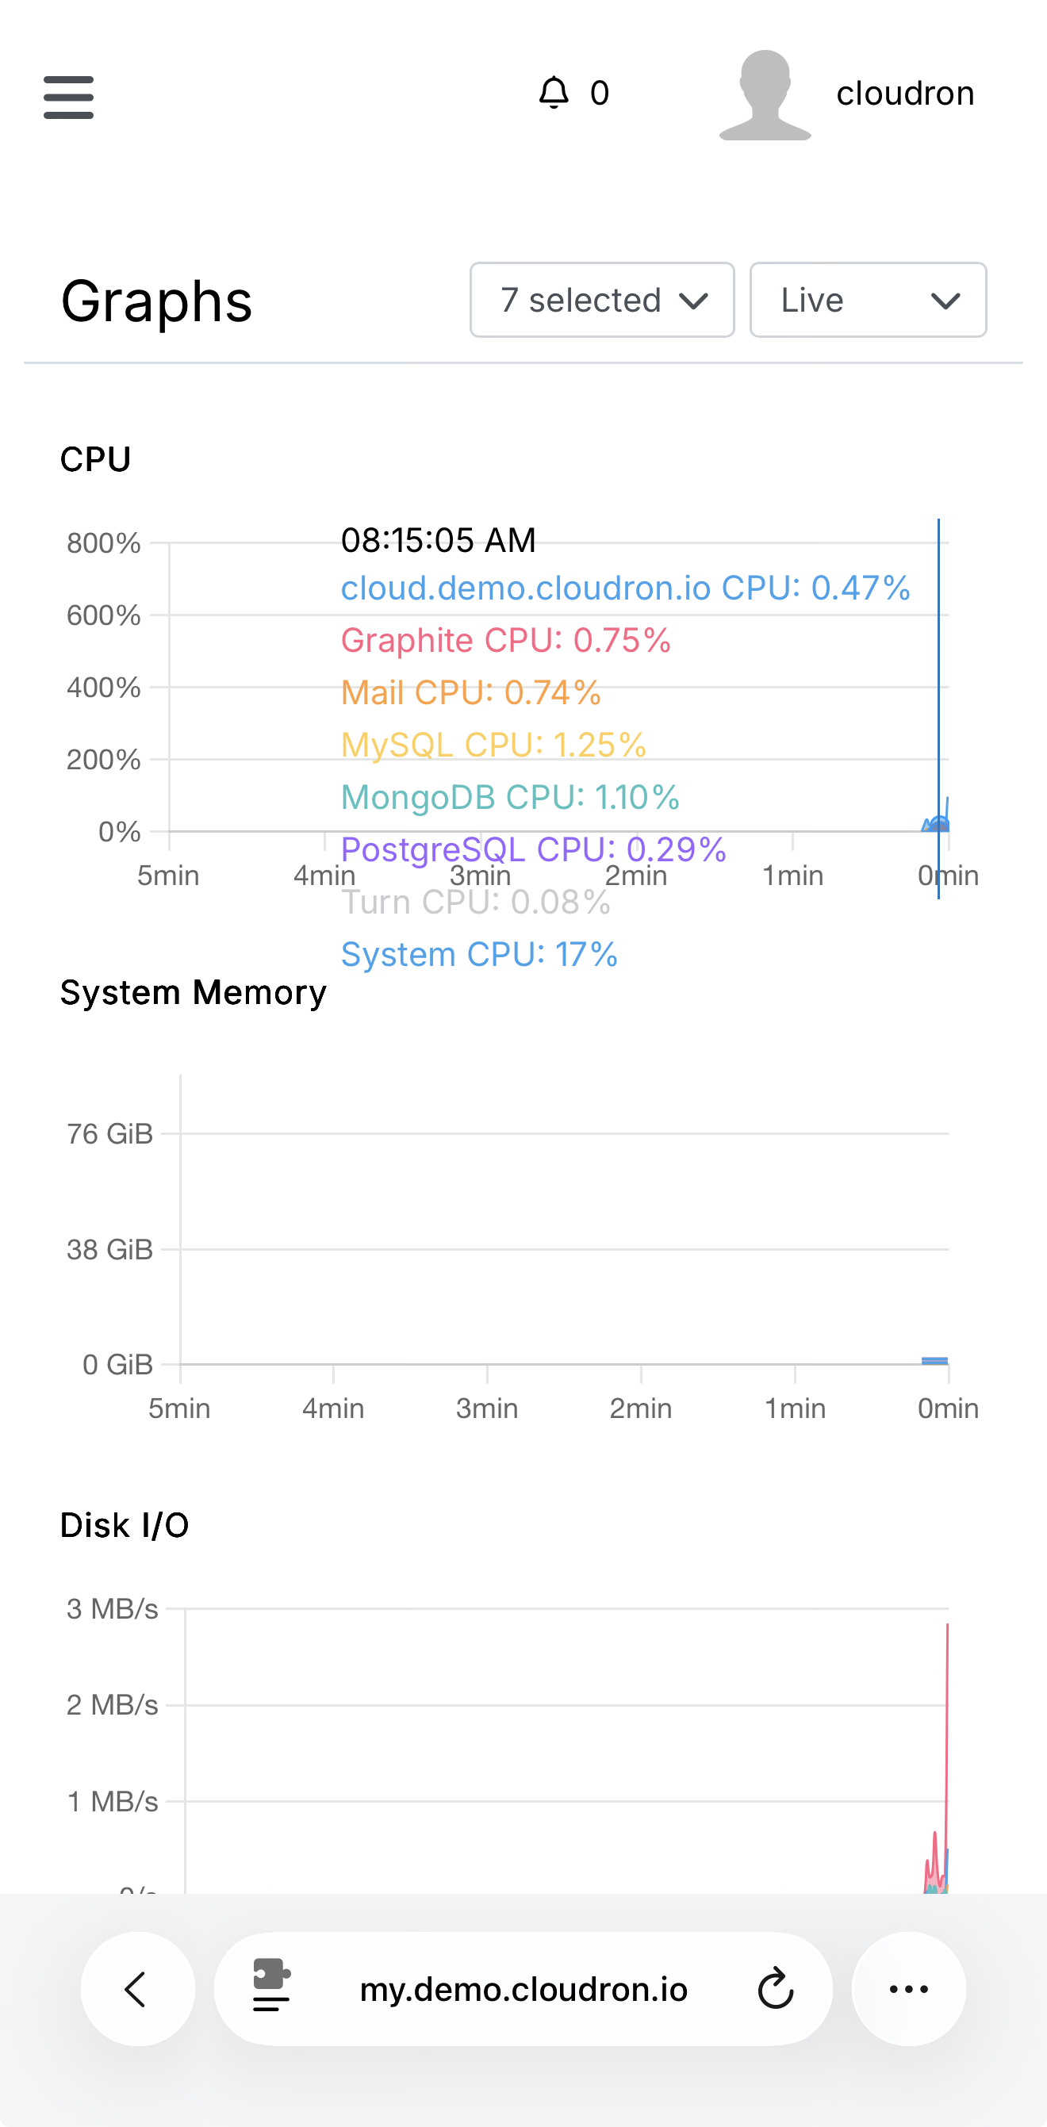Go back with the browser back arrow
The width and height of the screenshot is (1047, 2127).
pyautogui.click(x=137, y=1988)
